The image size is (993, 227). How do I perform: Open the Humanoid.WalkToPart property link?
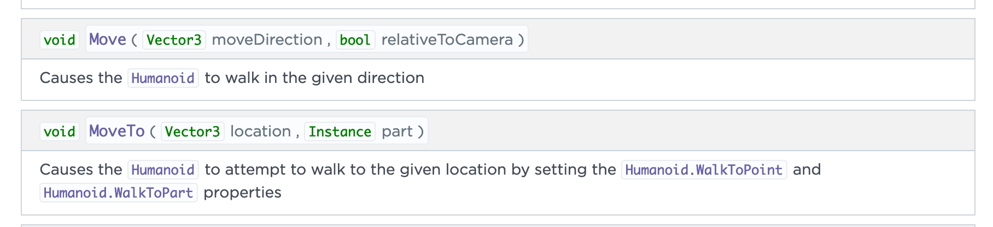coord(118,193)
